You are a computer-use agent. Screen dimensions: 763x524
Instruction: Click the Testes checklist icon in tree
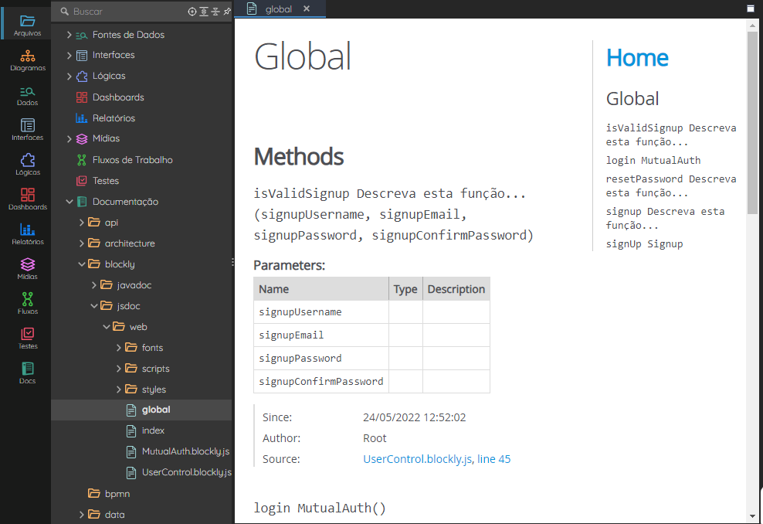click(82, 181)
